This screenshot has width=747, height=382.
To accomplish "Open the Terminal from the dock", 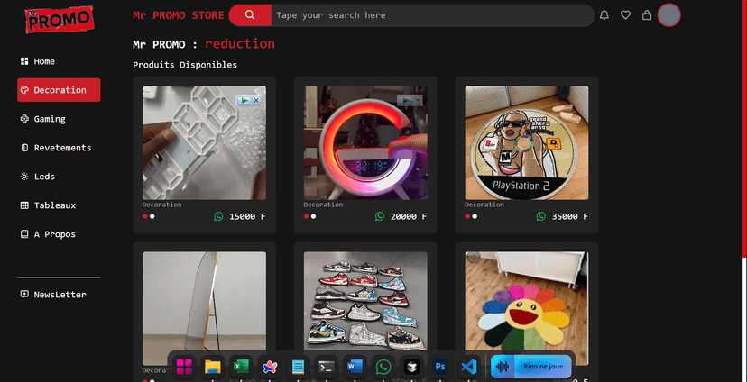I will 327,367.
